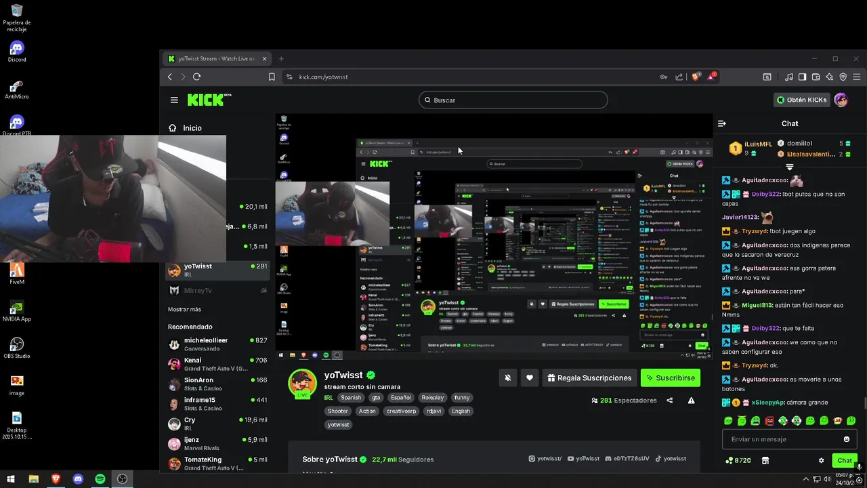
Task: Open a new browser tab with plus
Action: tap(281, 58)
